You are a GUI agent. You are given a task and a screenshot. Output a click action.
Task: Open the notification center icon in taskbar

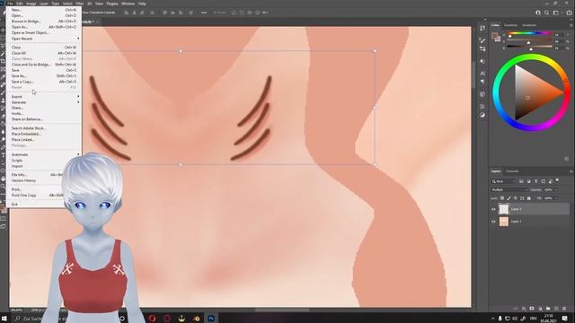click(x=565, y=319)
